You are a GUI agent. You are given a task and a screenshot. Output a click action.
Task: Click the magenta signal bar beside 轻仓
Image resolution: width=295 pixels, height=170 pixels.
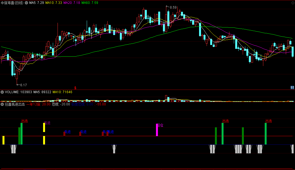tap(157, 130)
